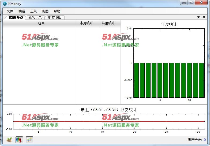The height and width of the screenshot is (146, 210).
Task: Open the 视图 menu
Action: (x=45, y=11)
